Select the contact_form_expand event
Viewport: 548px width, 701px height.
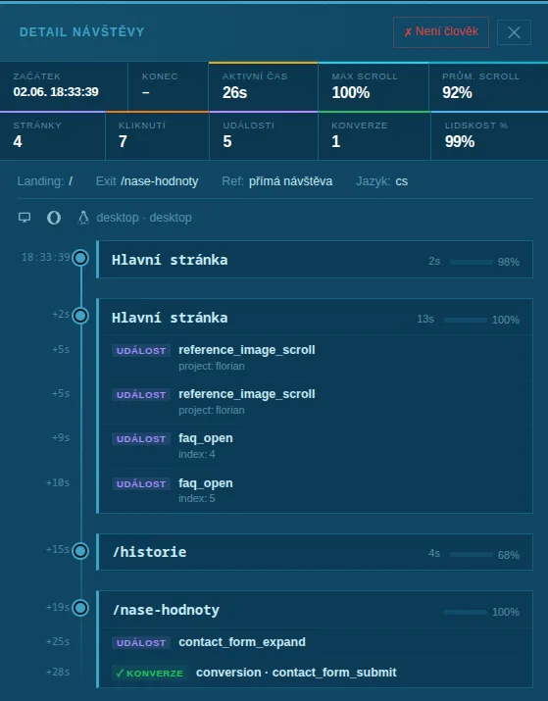tap(316, 642)
